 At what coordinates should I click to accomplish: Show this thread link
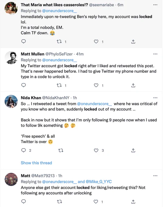(x=36, y=163)
